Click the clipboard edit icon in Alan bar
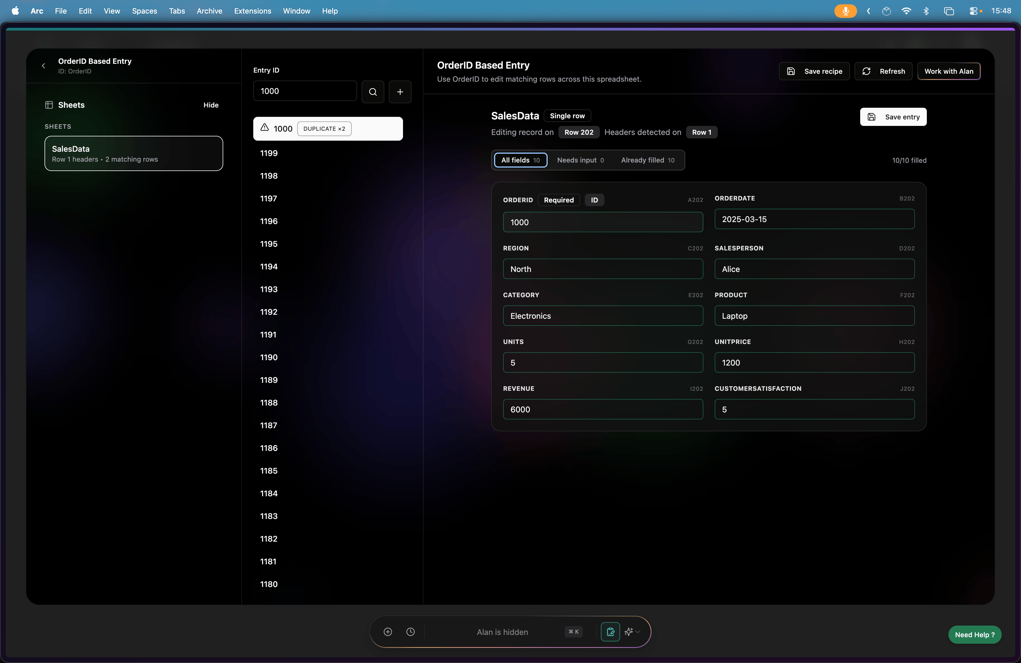 (x=610, y=632)
